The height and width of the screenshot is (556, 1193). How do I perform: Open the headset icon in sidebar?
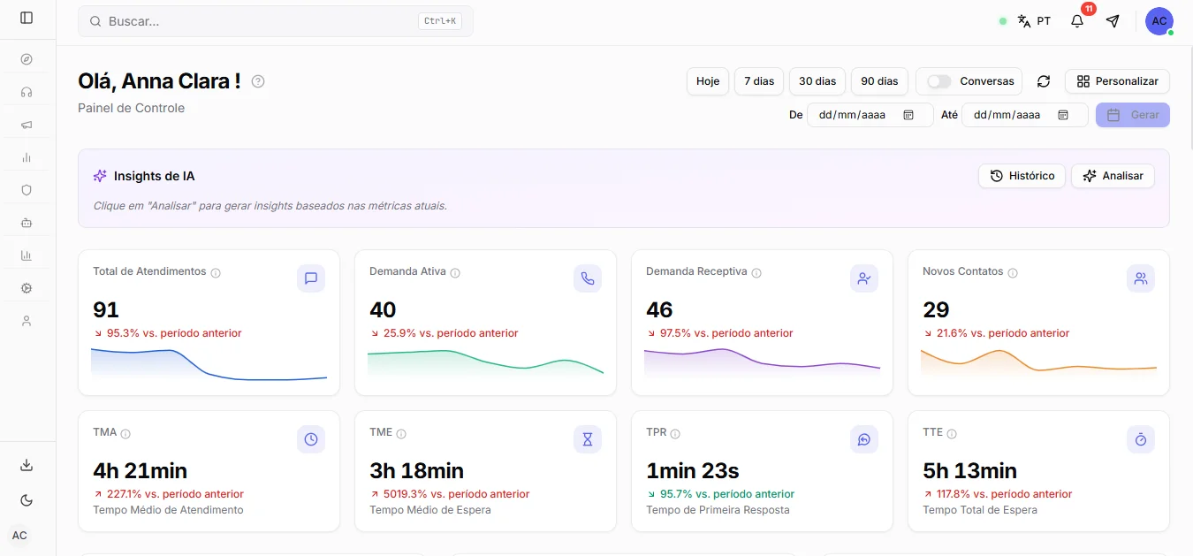coord(27,92)
